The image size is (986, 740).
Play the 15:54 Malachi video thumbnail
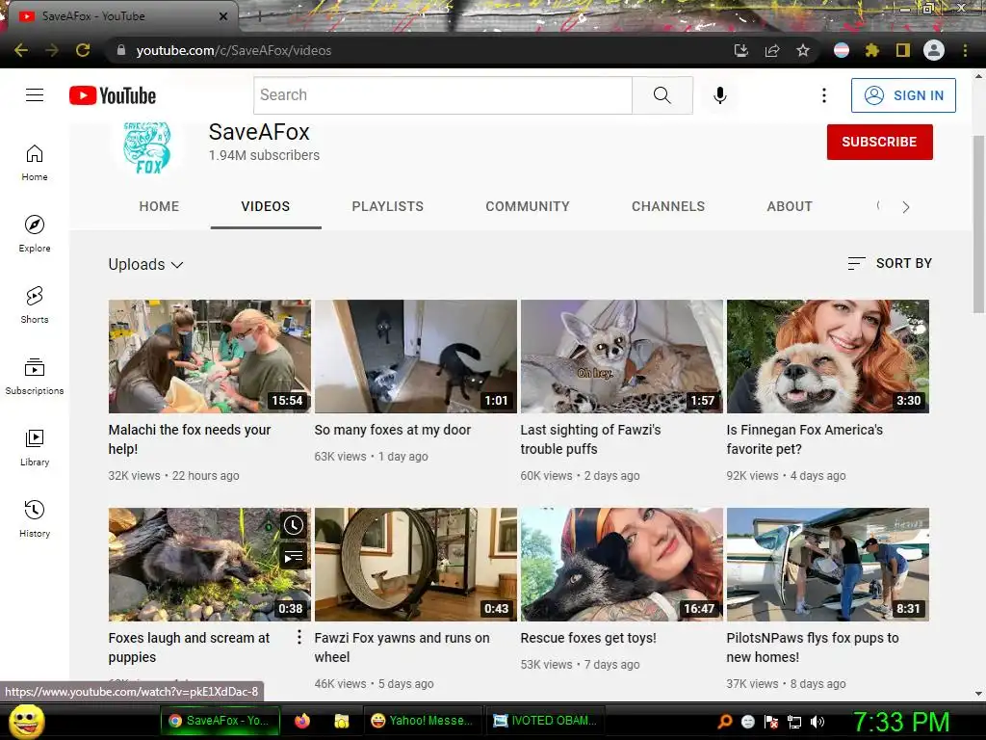point(209,357)
